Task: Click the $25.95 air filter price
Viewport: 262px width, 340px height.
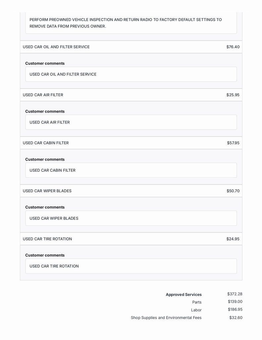Action: click(233, 95)
